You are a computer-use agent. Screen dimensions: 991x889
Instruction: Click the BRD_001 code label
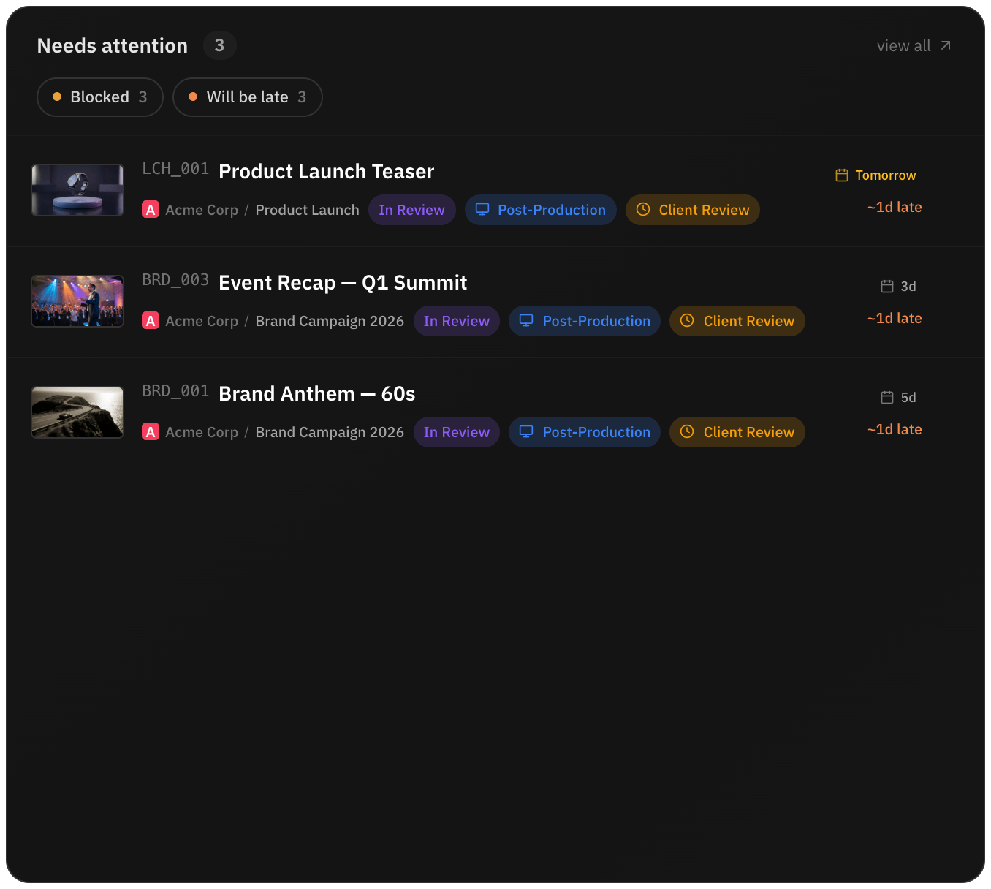point(175,391)
